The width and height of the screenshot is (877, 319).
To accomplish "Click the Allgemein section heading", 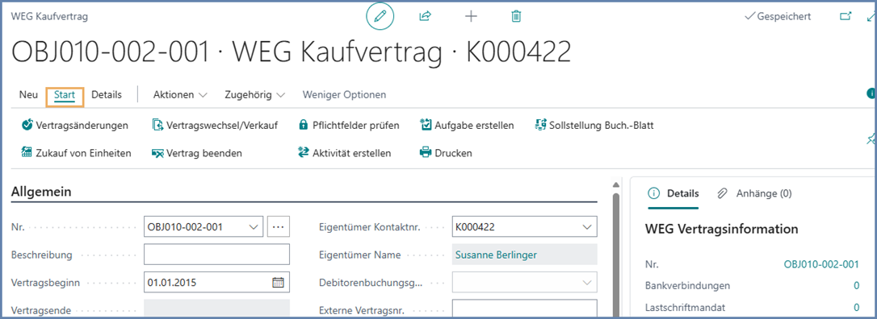I will 41,192.
